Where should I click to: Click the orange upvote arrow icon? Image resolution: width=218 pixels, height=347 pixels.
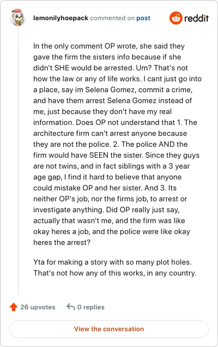(x=14, y=307)
